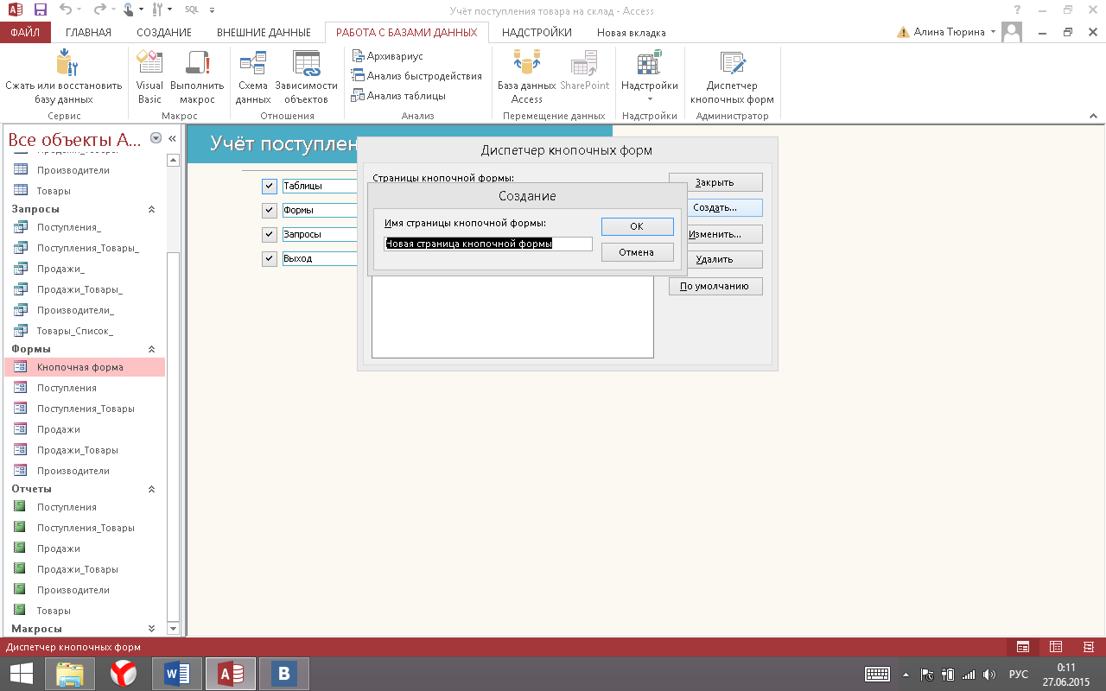
Task: Run Анализ быстродействия
Action: [416, 76]
